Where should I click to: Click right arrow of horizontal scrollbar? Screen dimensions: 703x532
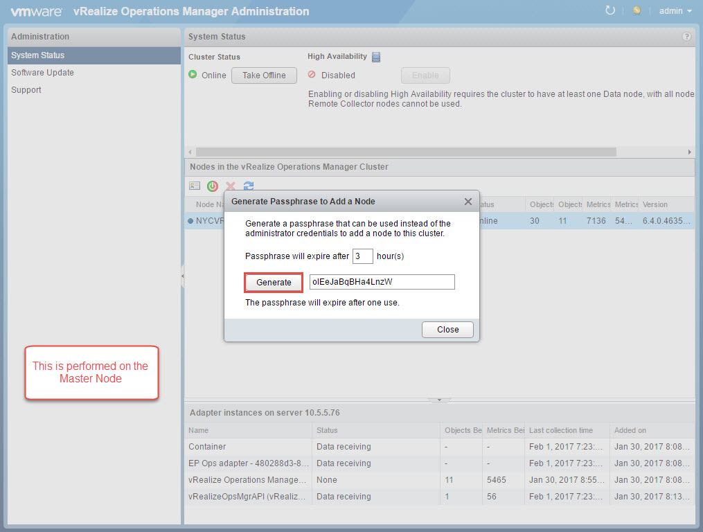[689, 152]
